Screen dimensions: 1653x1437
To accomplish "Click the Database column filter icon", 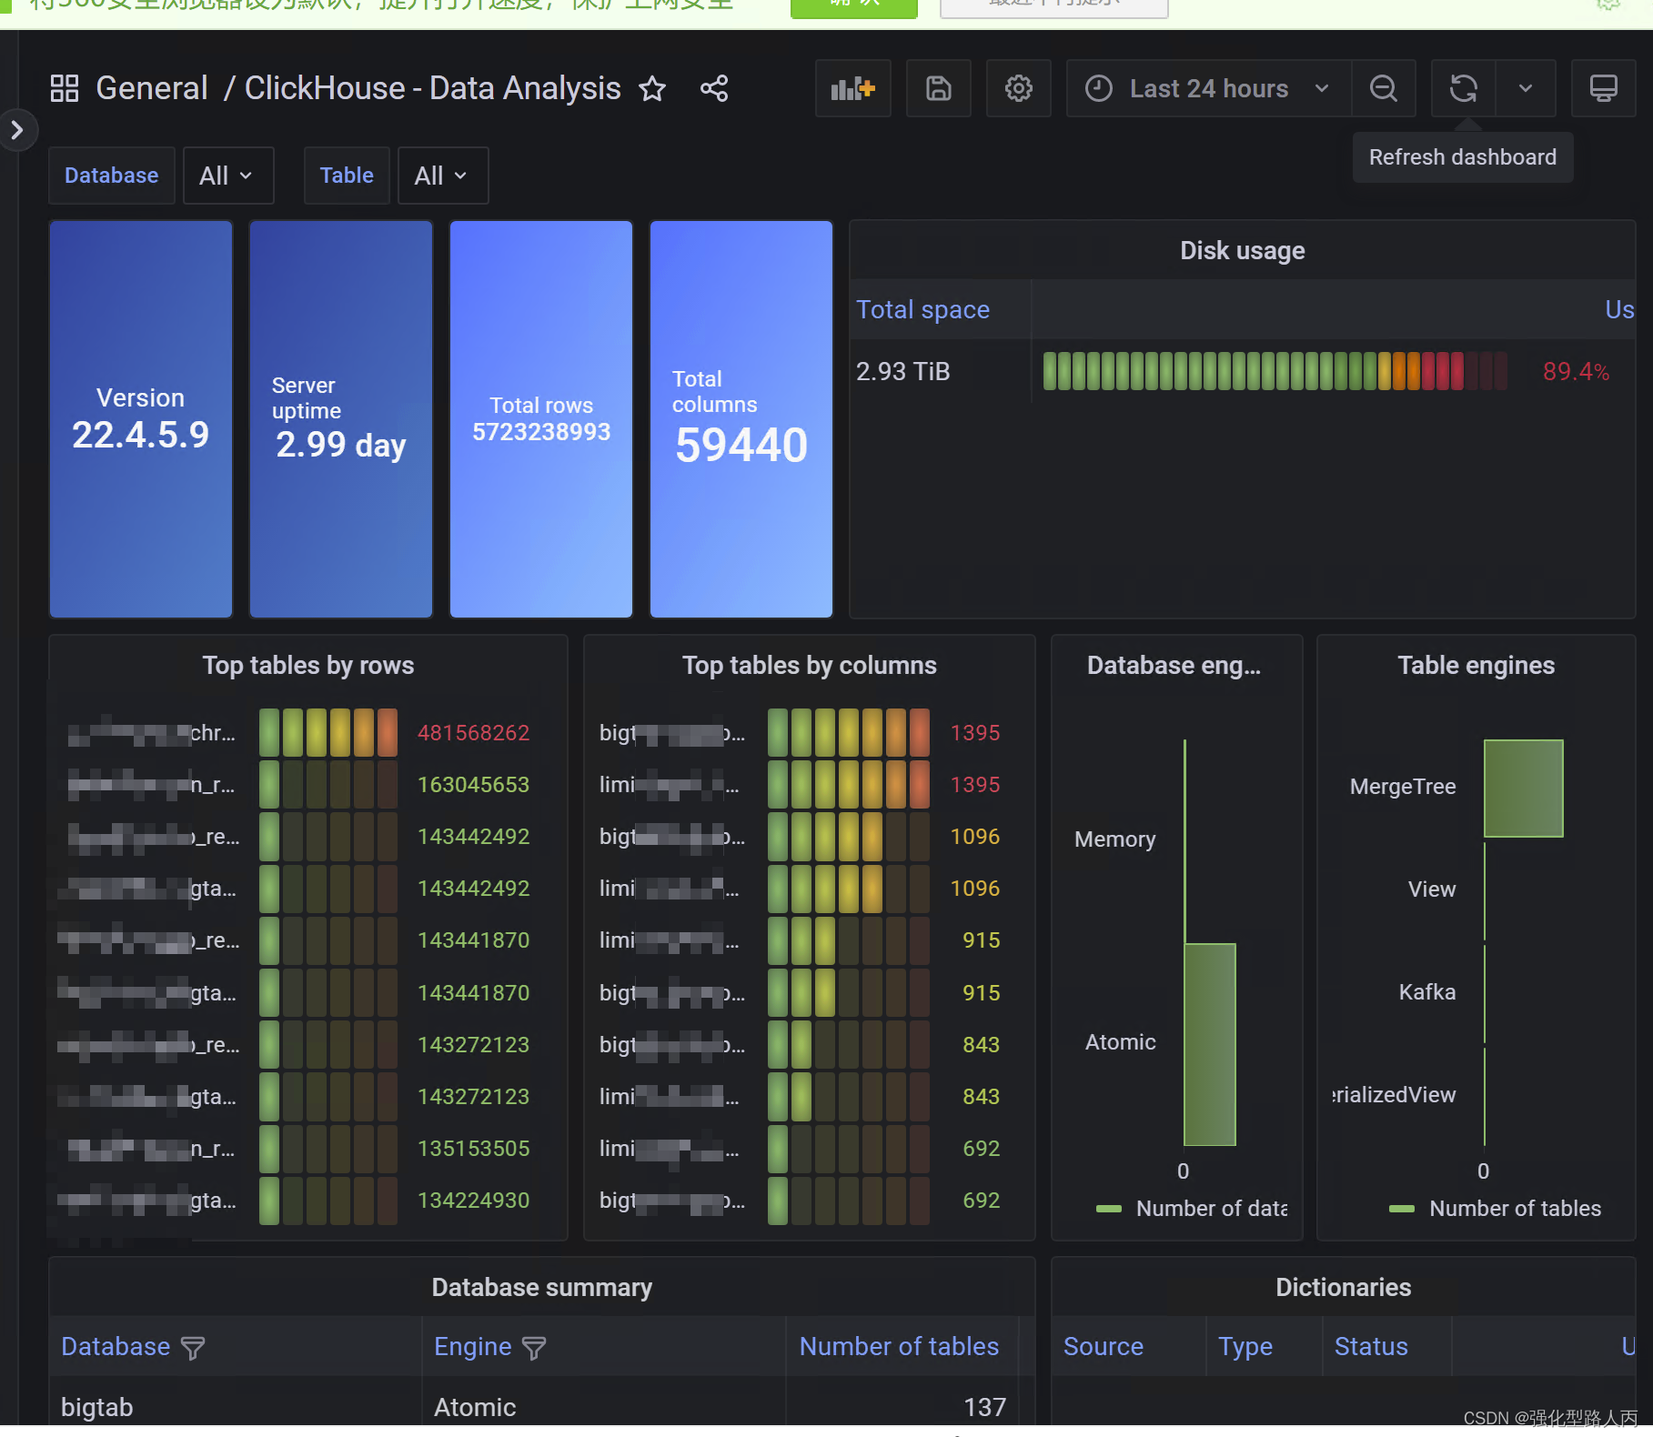I will (193, 1347).
